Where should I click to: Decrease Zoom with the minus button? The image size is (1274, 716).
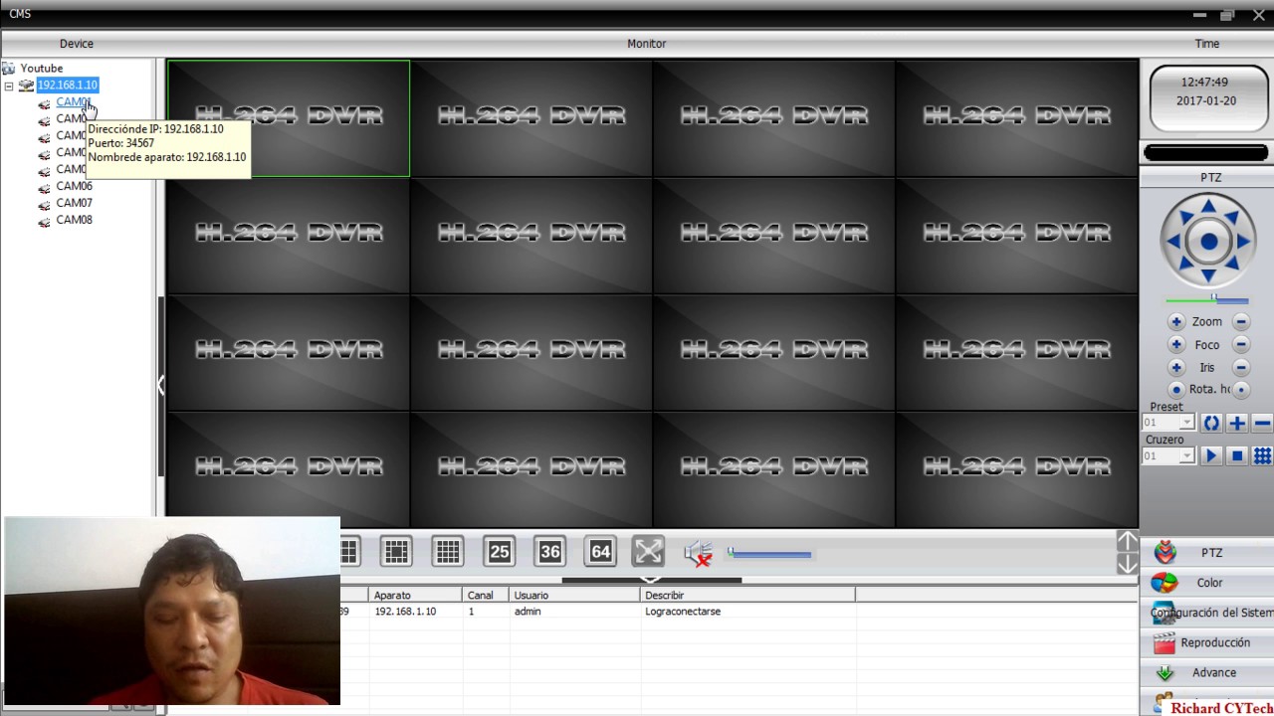point(1241,321)
